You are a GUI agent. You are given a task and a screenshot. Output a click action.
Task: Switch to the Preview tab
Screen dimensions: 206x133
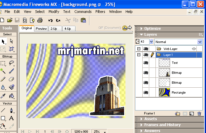(x=41, y=29)
